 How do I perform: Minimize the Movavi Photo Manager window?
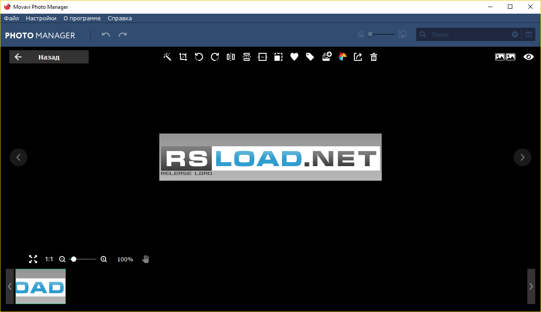click(490, 7)
